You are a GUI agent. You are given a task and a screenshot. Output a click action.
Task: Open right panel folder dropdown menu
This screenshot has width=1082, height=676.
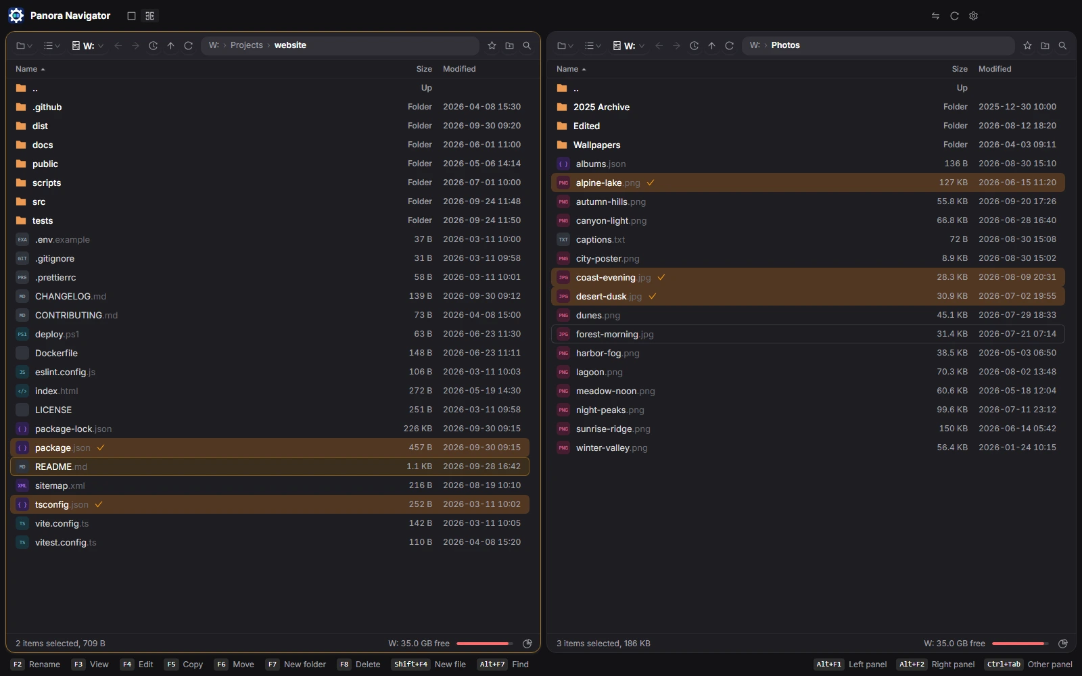(x=565, y=45)
